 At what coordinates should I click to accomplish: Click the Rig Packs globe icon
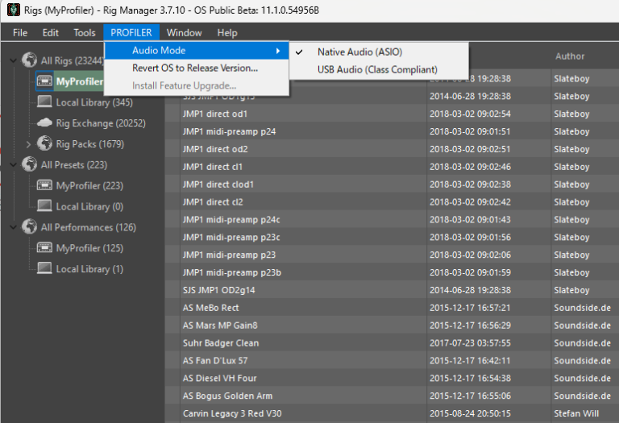coord(44,144)
